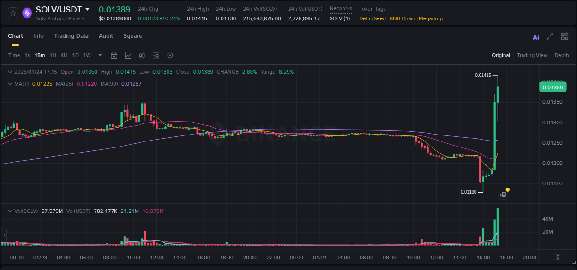This screenshot has height=270, width=577.
Task: Click the Megadrop token tag
Action: [x=431, y=18]
